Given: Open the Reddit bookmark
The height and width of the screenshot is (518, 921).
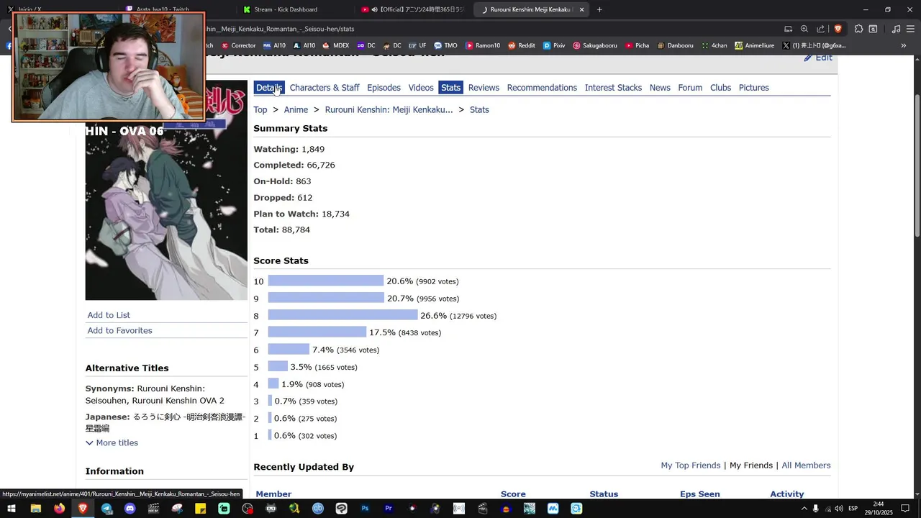Looking at the screenshot, I should click(x=522, y=45).
